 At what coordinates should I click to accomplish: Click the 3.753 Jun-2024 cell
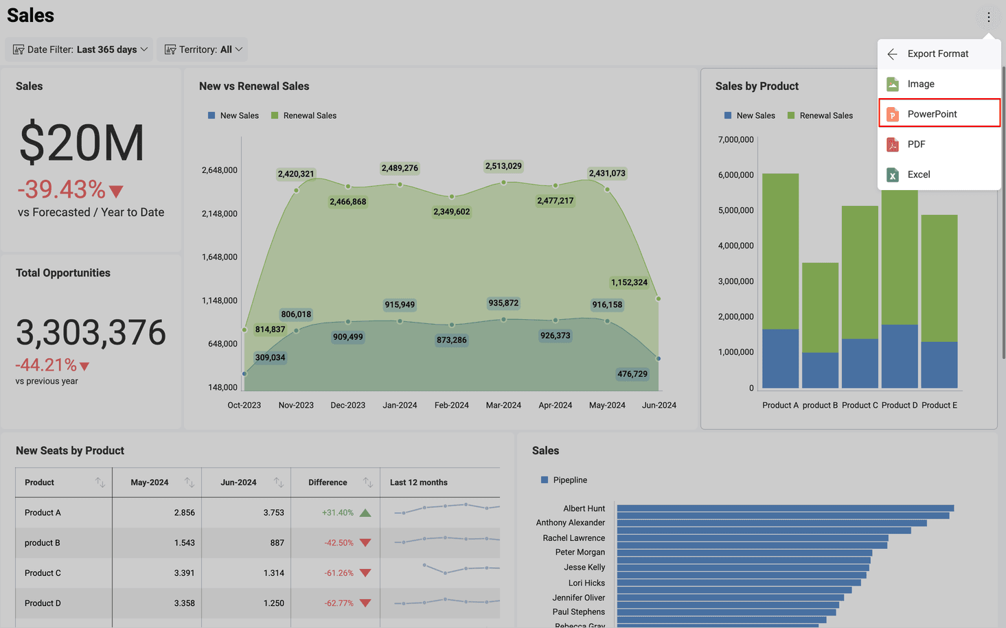[x=273, y=513]
